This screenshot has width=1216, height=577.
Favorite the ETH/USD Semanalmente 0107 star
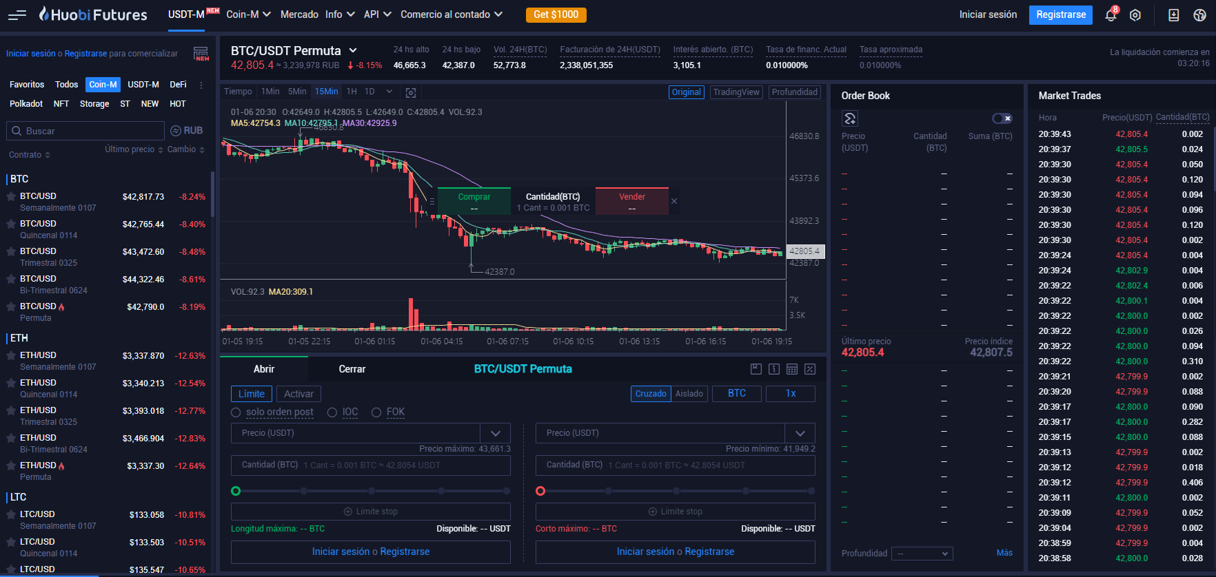pyautogui.click(x=11, y=355)
